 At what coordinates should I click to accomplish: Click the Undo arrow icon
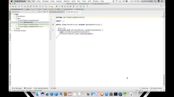click(19, 6)
